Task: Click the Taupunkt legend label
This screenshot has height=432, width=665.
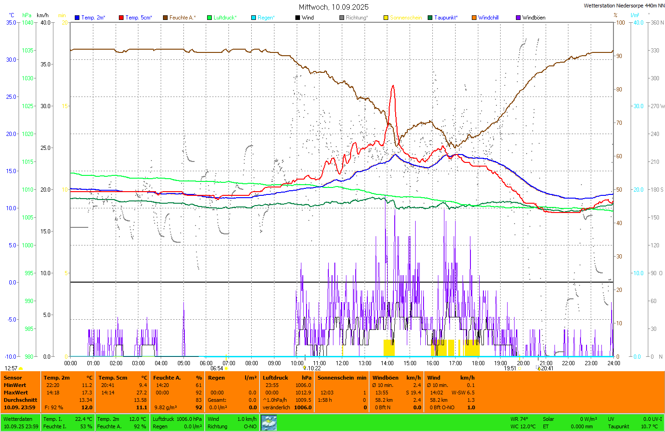Action: coord(446,18)
